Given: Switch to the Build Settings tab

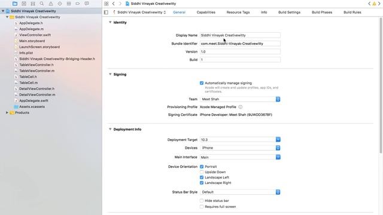Looking at the screenshot, I should click(290, 12).
